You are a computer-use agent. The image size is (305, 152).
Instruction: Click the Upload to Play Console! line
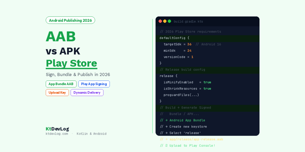(188, 146)
